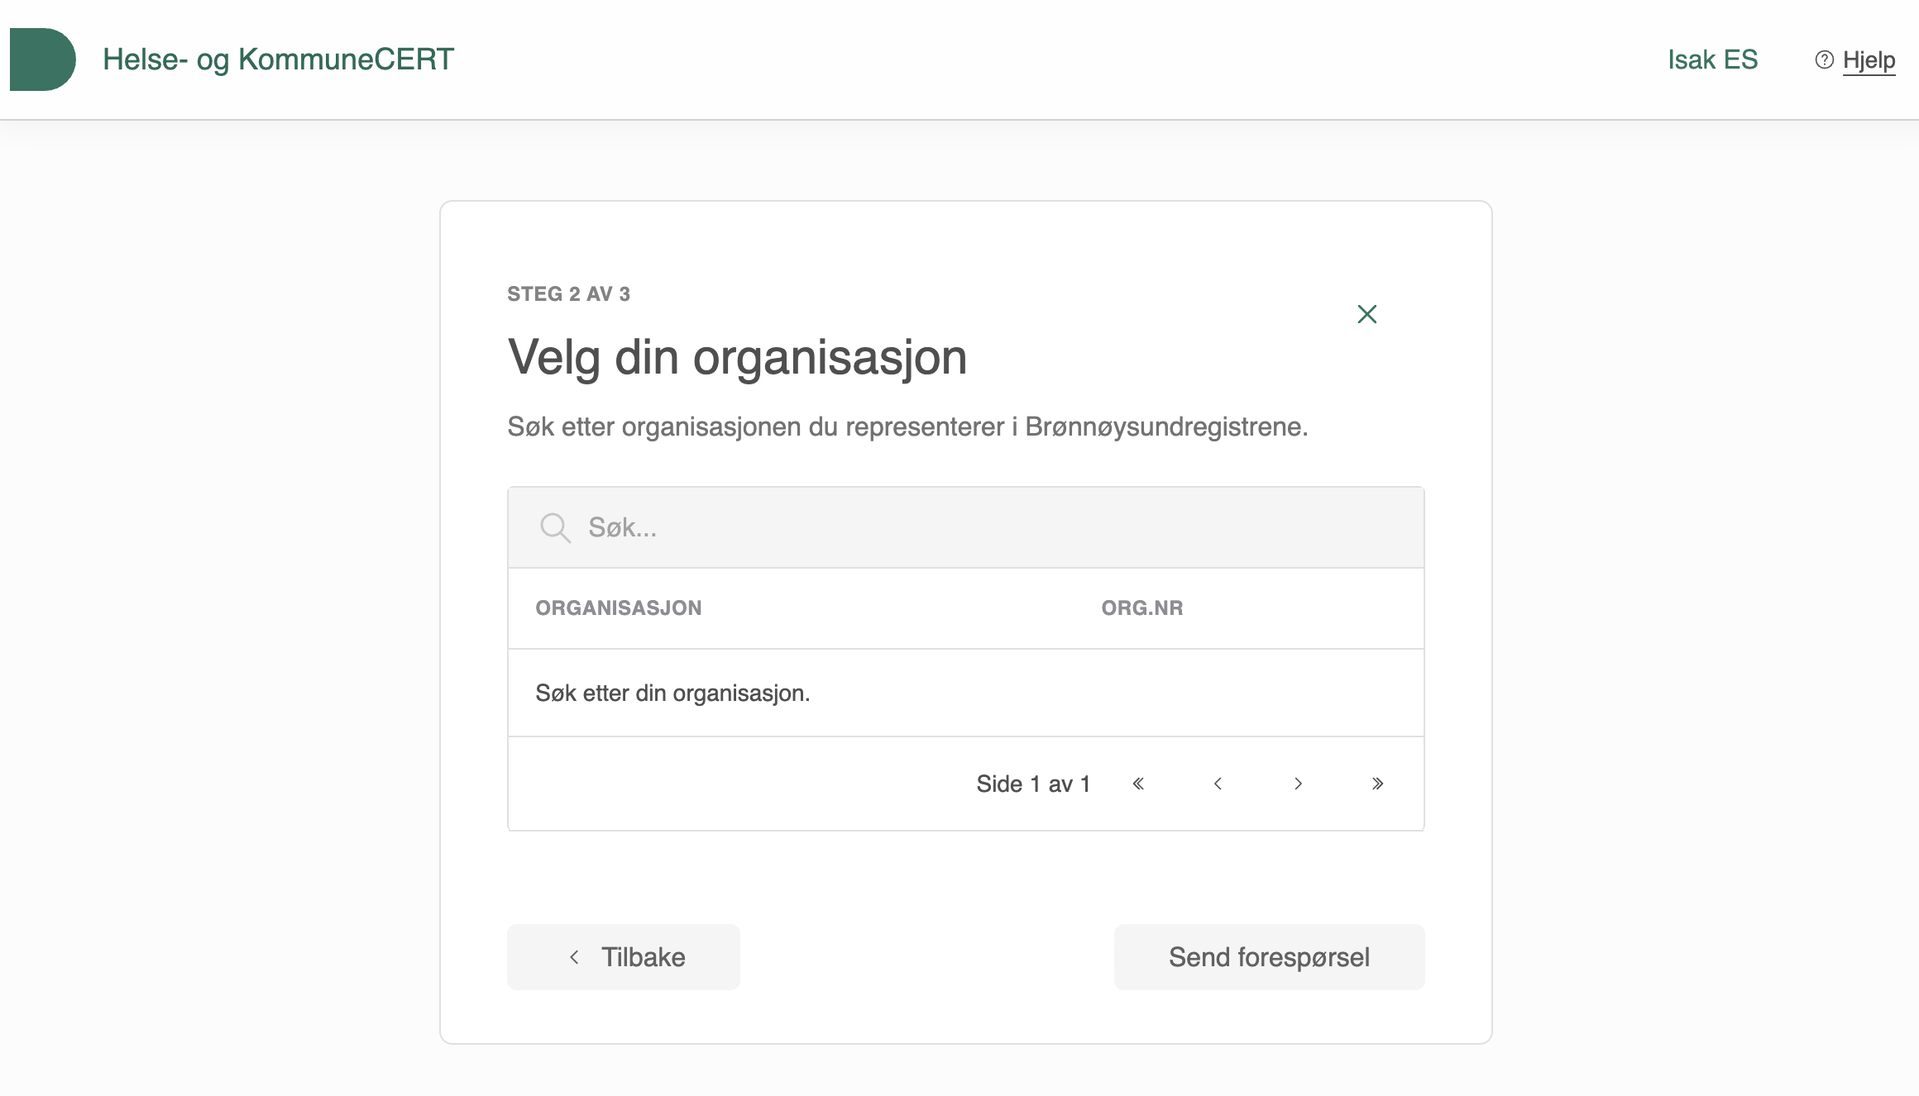Open the Hjelp link

1869,60
